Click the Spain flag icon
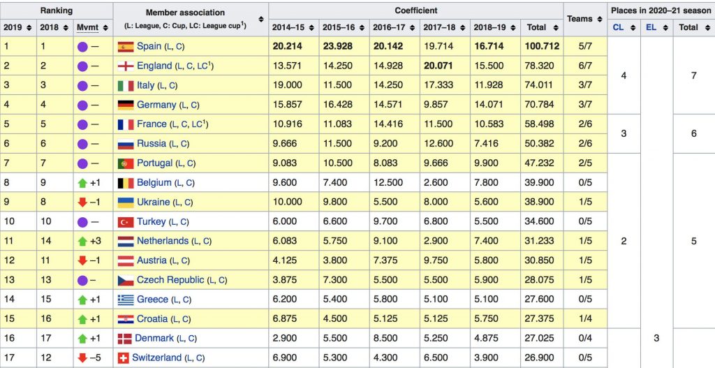The width and height of the screenshot is (715, 368). point(125,46)
